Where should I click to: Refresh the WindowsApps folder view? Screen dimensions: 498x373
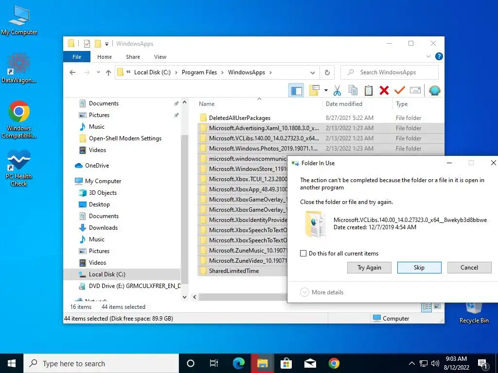327,73
